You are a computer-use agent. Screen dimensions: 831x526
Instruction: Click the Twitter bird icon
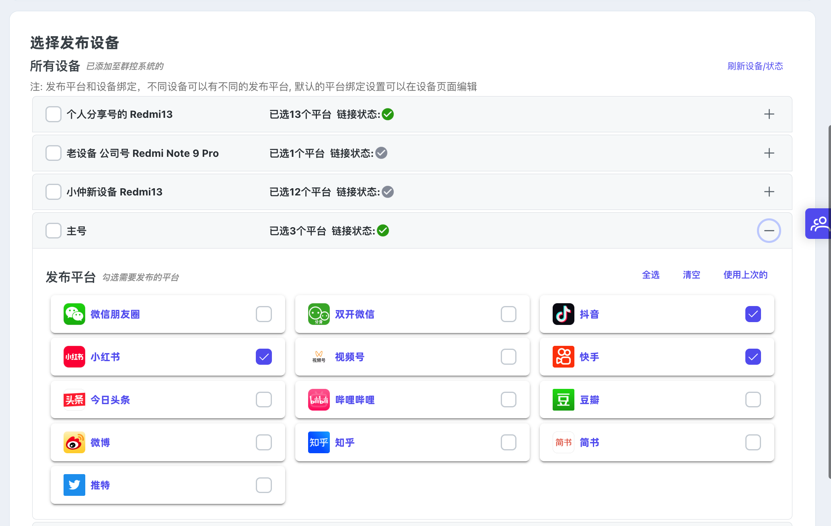pyautogui.click(x=74, y=485)
